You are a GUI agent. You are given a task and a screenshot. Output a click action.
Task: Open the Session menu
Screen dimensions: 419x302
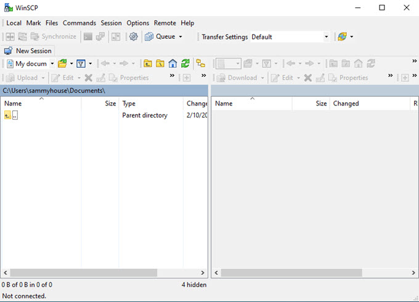111,23
